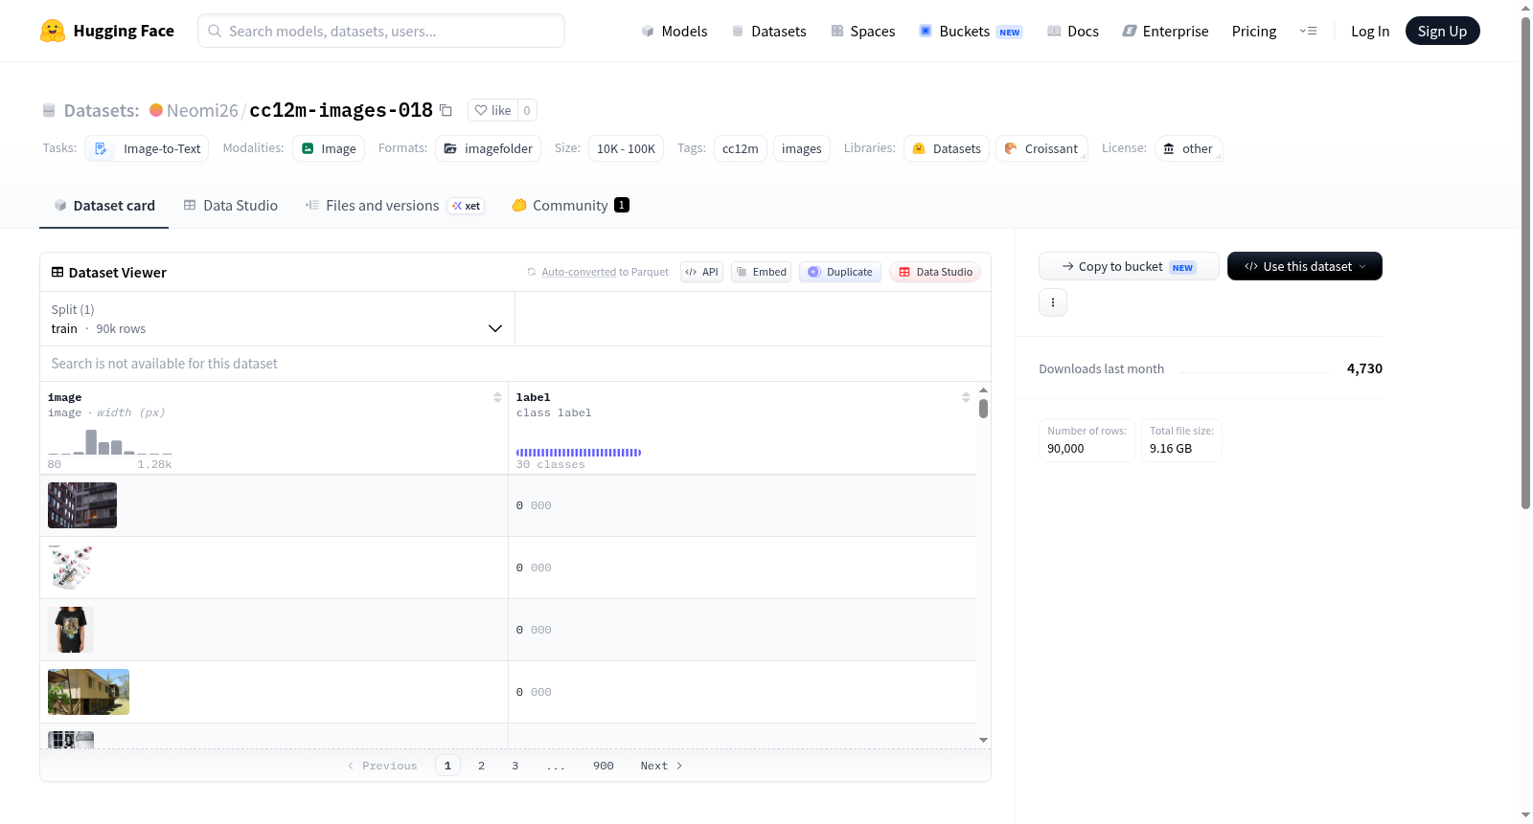Open the three-dot more options button
The image size is (1533, 824).
coord(1053,302)
